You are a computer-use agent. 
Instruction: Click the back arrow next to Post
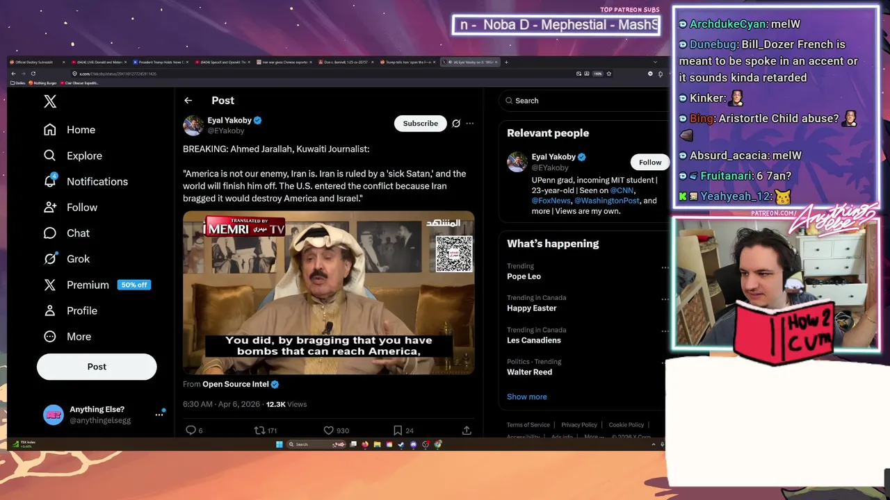(188, 101)
